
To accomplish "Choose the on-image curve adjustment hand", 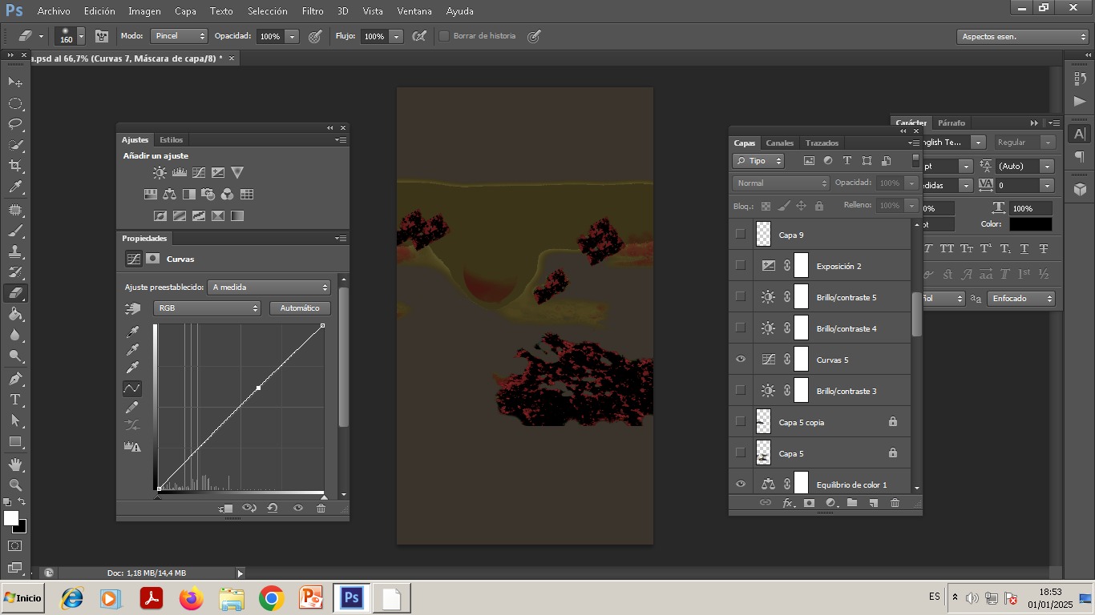I will tap(132, 308).
